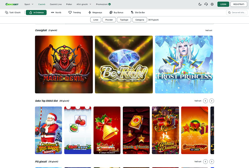This screenshot has height=168, width=249.
Task: Open the Frost Princess game
Action: (x=184, y=65)
